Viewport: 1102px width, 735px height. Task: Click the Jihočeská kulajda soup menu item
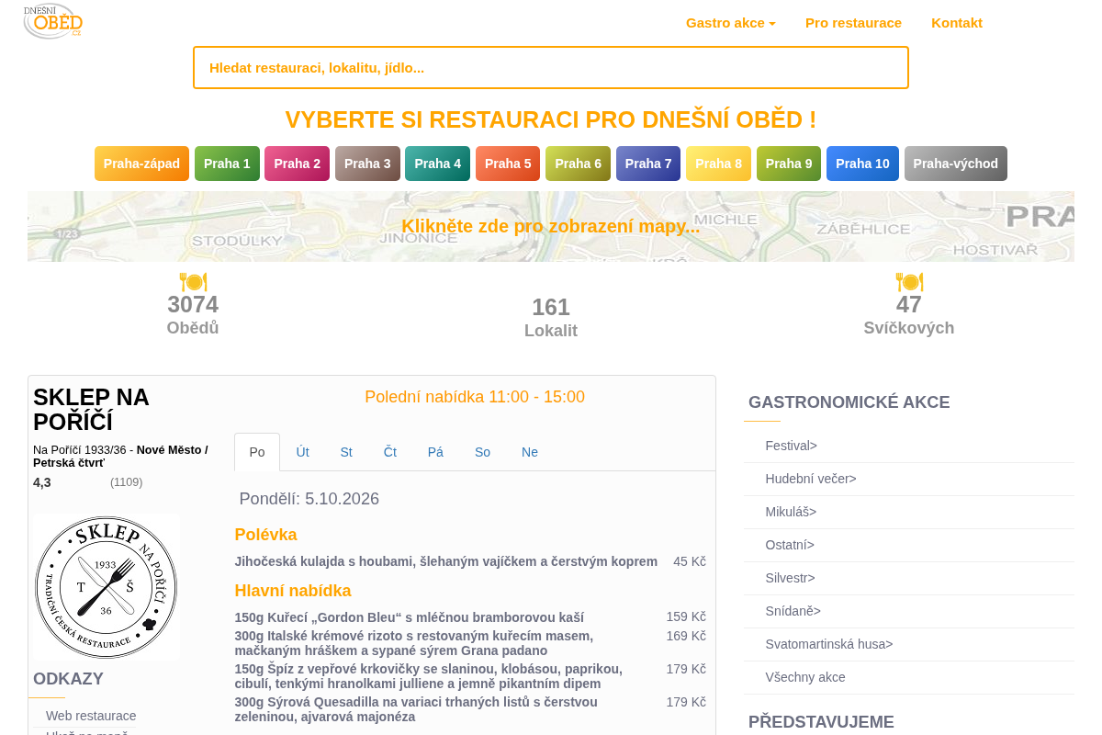446,561
